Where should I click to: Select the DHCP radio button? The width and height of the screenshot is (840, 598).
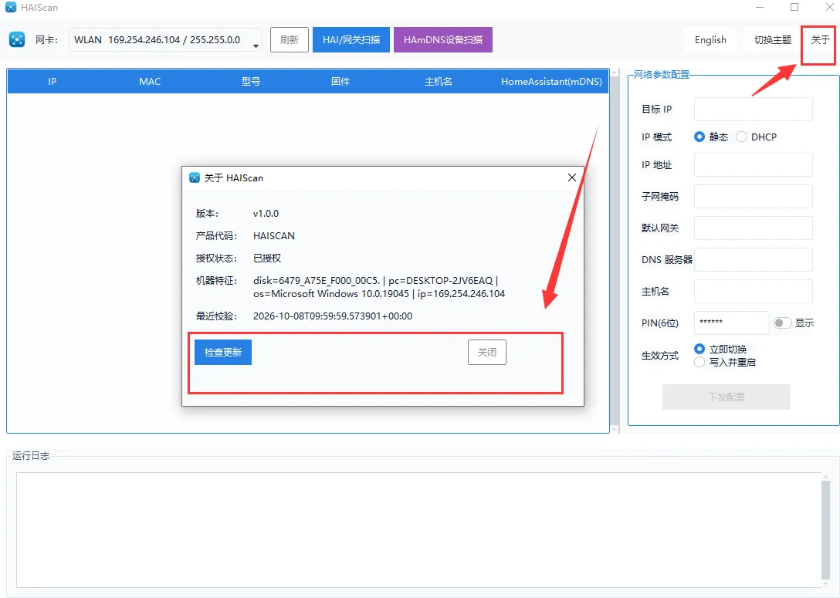pyautogui.click(x=741, y=137)
